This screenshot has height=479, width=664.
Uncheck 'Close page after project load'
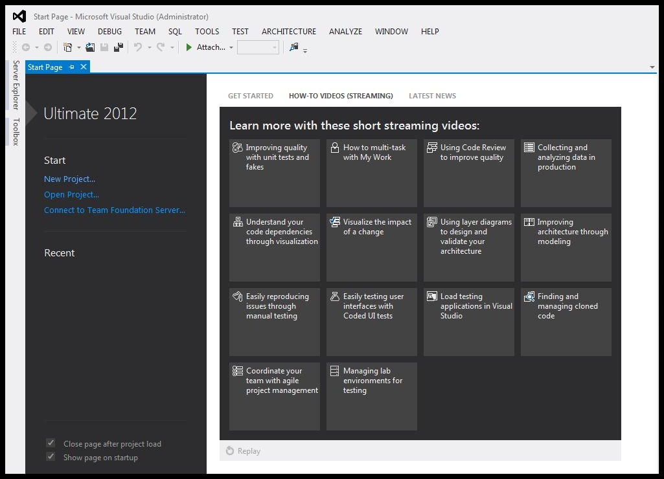(x=51, y=443)
